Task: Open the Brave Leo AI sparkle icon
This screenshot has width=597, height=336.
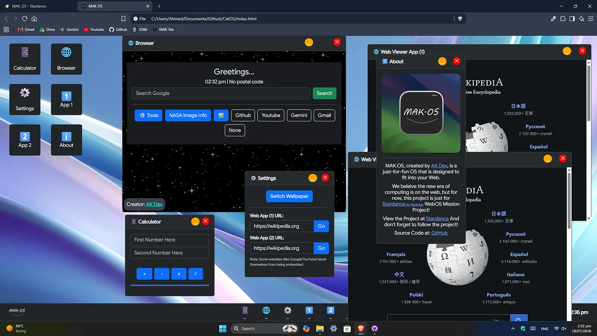Action: point(581,19)
